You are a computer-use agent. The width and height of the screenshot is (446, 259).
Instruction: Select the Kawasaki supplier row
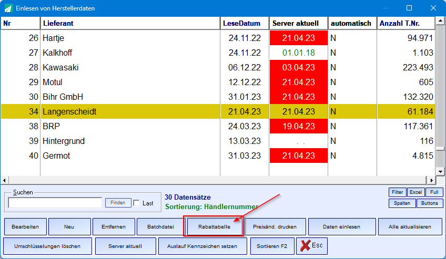click(218, 68)
